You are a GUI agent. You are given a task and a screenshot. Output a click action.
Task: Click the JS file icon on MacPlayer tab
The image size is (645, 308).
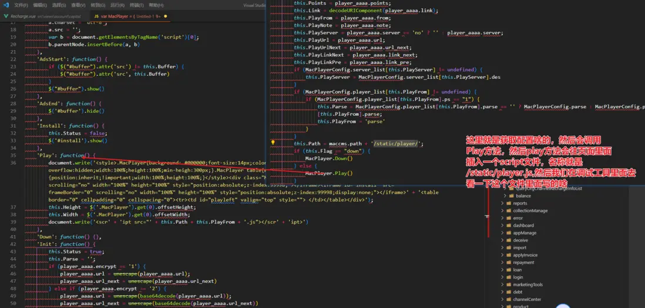pyautogui.click(x=96, y=16)
